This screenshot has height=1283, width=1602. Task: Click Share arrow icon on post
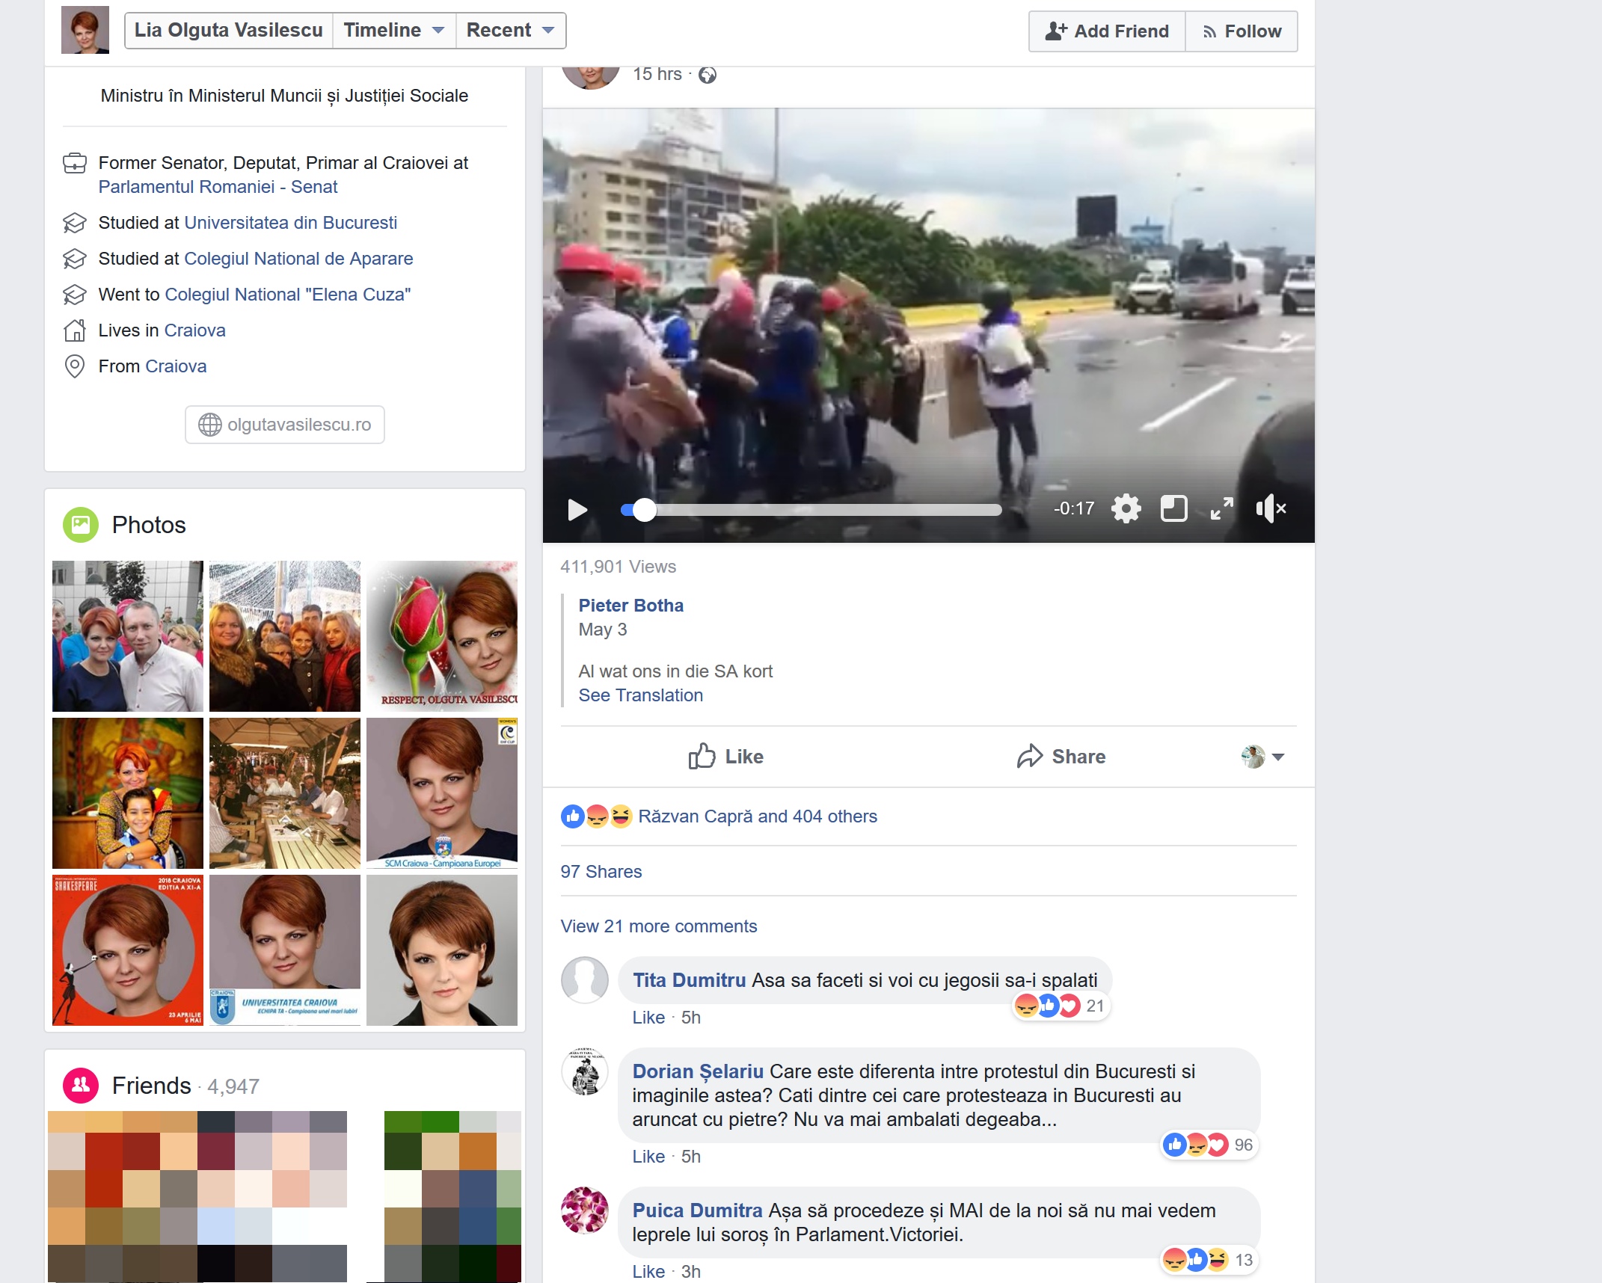coord(1030,757)
